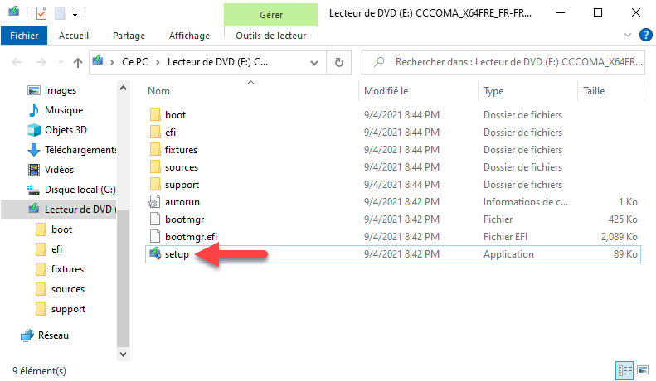Switch to the Partage tab
Screen dimensions: 656x381
[x=129, y=36]
